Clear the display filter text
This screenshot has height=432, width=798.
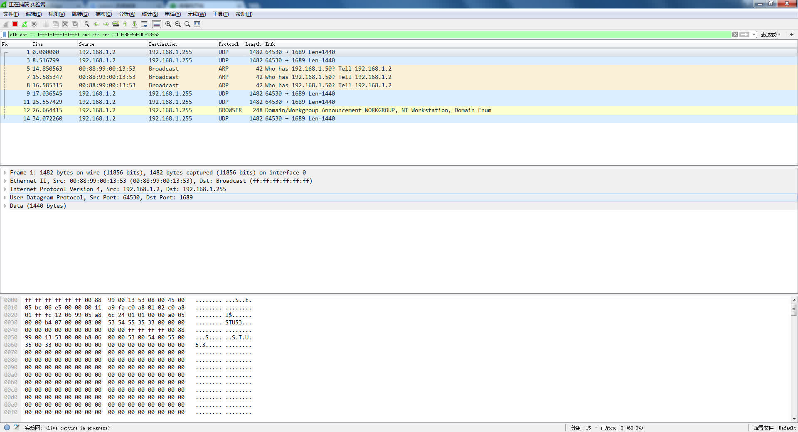click(x=735, y=34)
